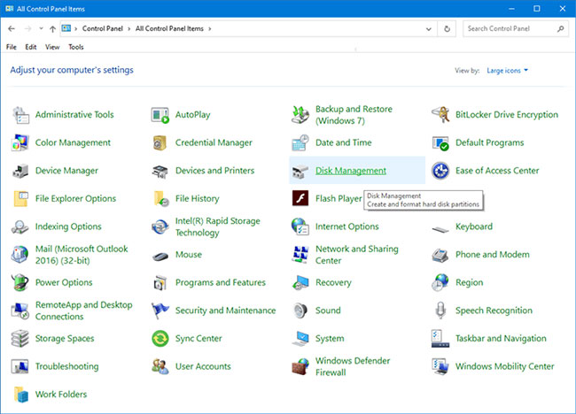
Task: Click the Mail Outlook icon
Action: (x=20, y=255)
